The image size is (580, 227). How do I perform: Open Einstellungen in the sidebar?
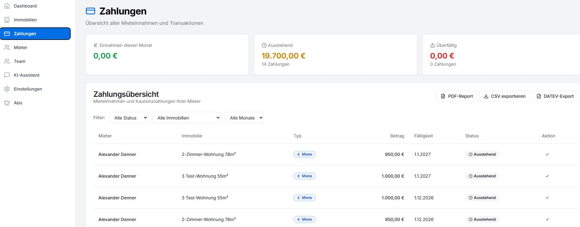35,89
